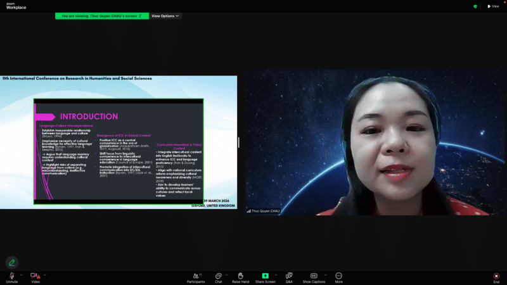Expand the View Options dropdown
Image resolution: width=507 pixels, height=285 pixels.
[165, 16]
